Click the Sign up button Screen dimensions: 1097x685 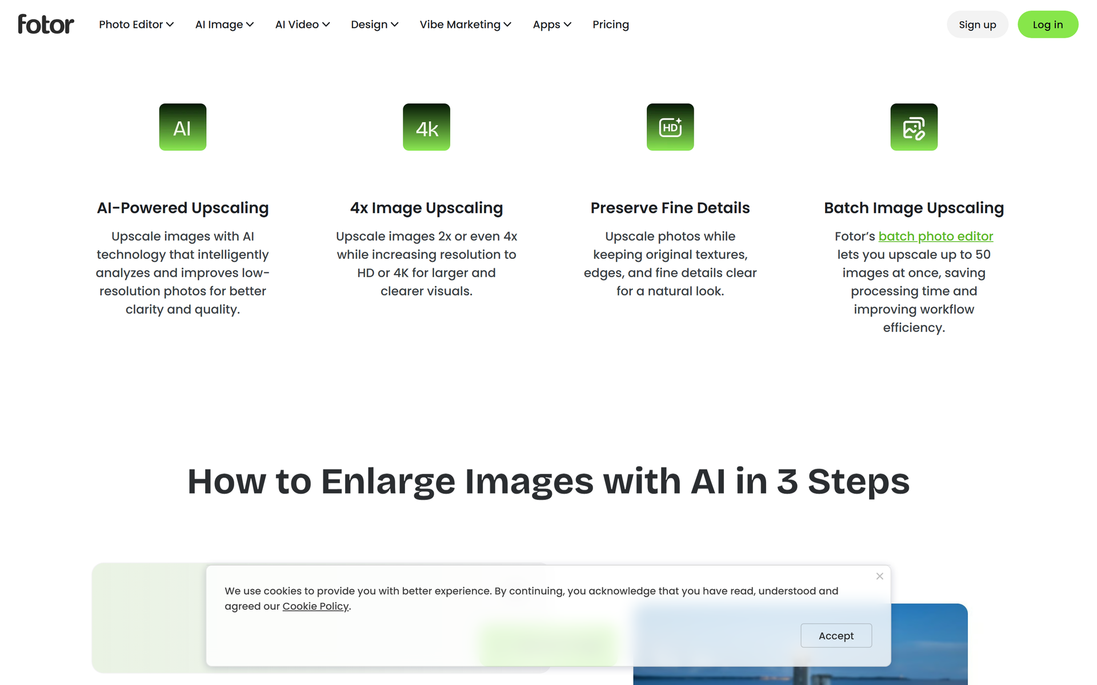(977, 25)
